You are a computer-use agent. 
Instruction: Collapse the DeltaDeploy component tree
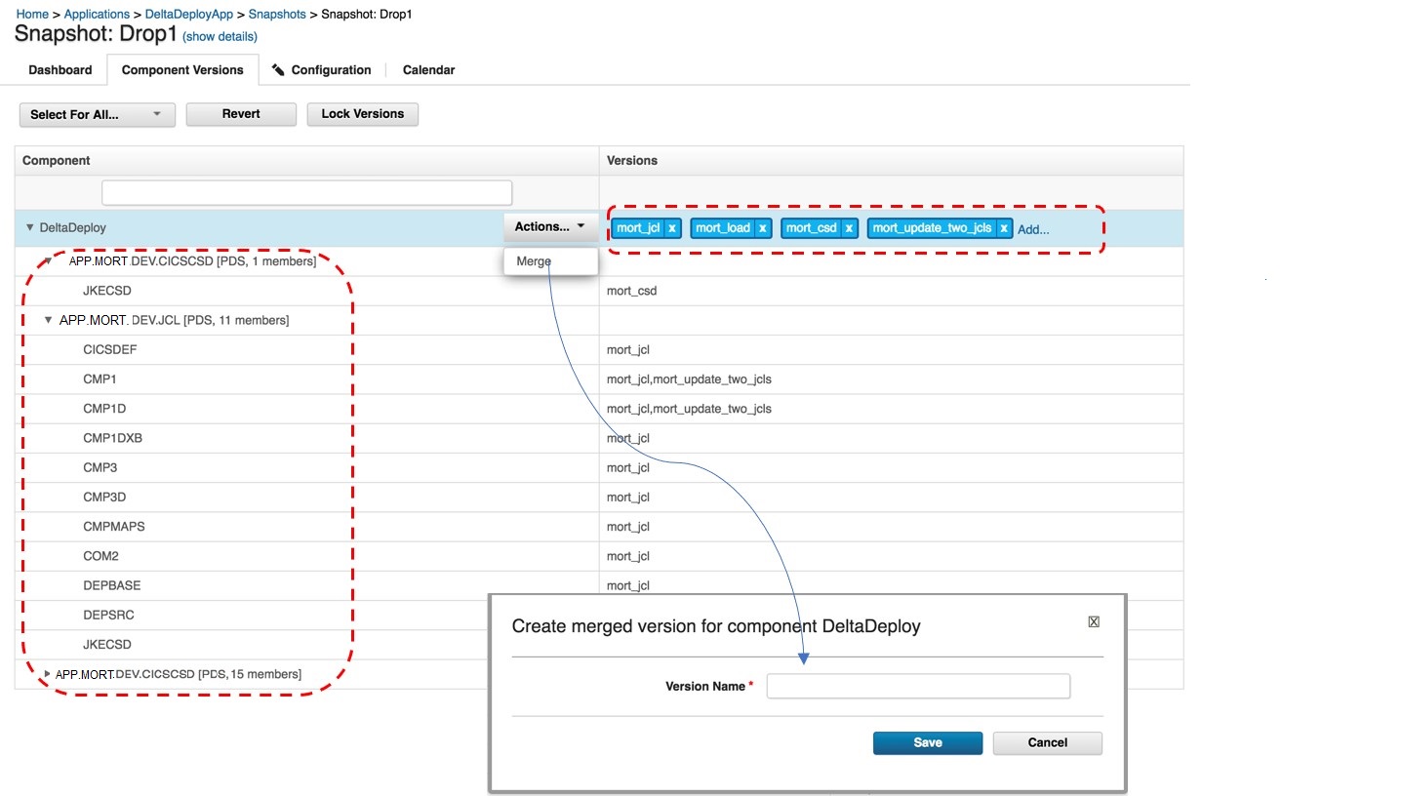[x=29, y=227]
